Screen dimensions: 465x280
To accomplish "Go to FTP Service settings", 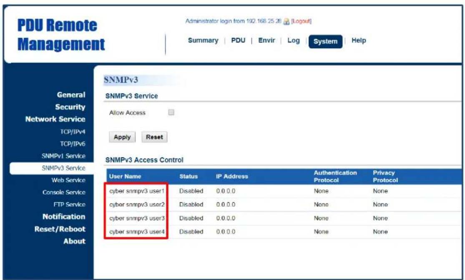I will click(69, 205).
